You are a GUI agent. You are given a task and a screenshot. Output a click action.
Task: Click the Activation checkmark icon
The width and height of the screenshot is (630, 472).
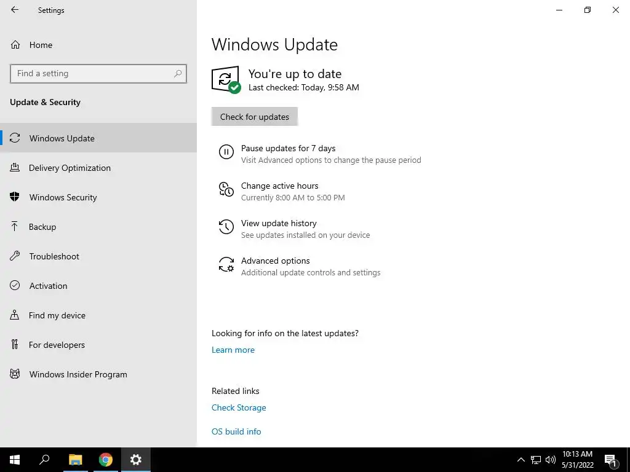(x=15, y=285)
